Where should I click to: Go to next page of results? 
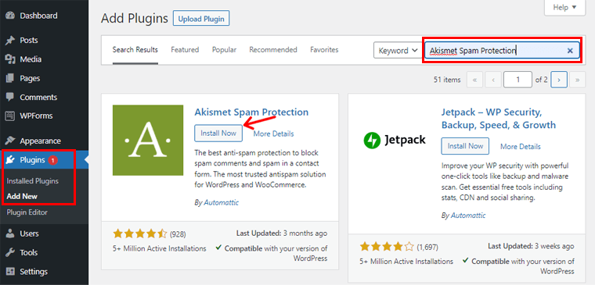(559, 80)
